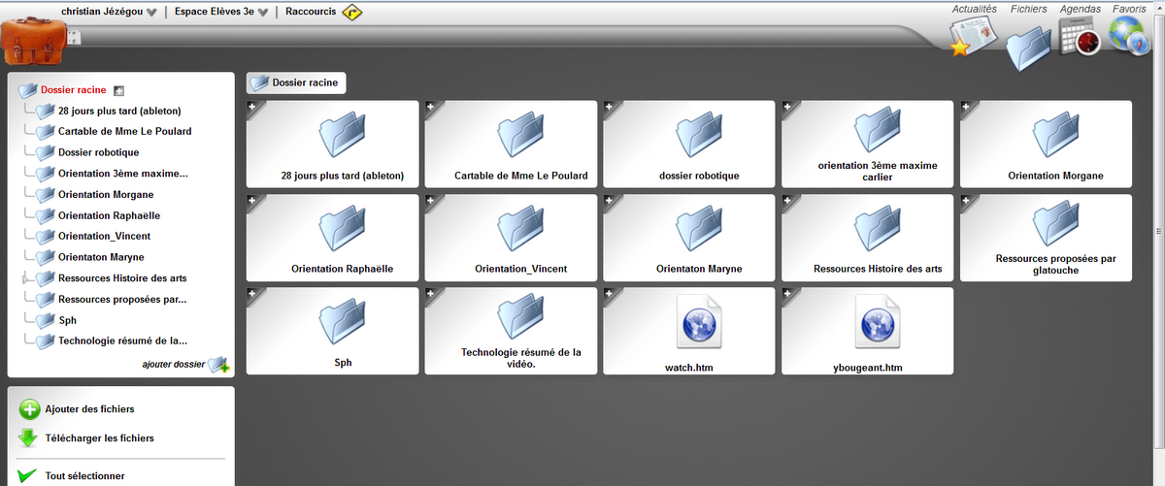Screen dimensions: 1165x486
Task: Toggle plus corner on Orientation_Vincent card
Action: point(432,201)
